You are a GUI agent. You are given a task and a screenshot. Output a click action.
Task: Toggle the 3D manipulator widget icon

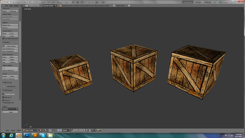(53, 130)
